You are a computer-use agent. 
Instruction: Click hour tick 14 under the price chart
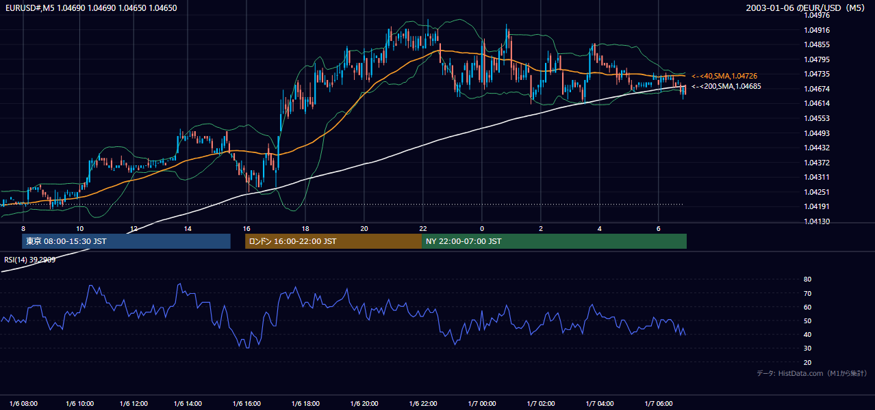[x=188, y=228]
